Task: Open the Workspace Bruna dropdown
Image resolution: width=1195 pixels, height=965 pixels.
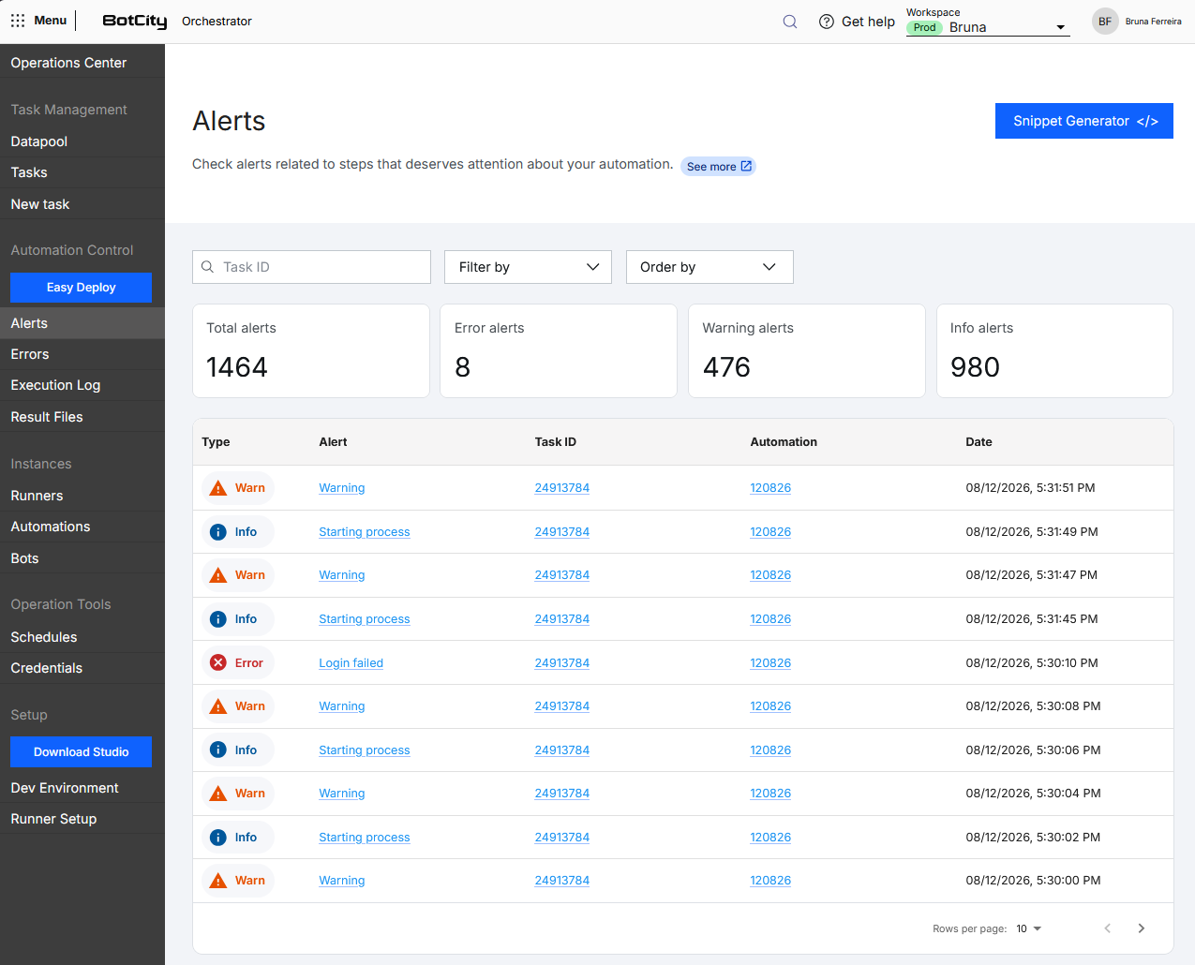Action: coord(988,27)
